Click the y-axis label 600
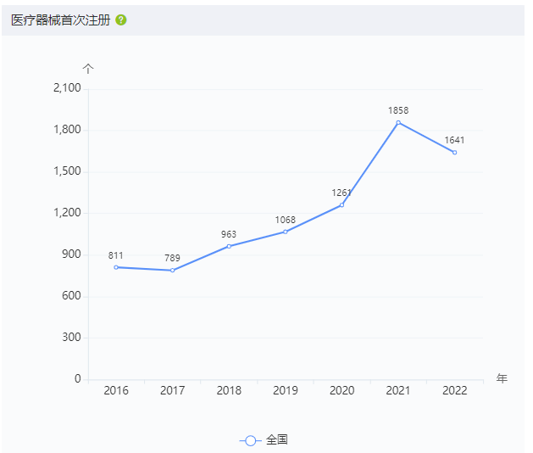 click(x=71, y=296)
